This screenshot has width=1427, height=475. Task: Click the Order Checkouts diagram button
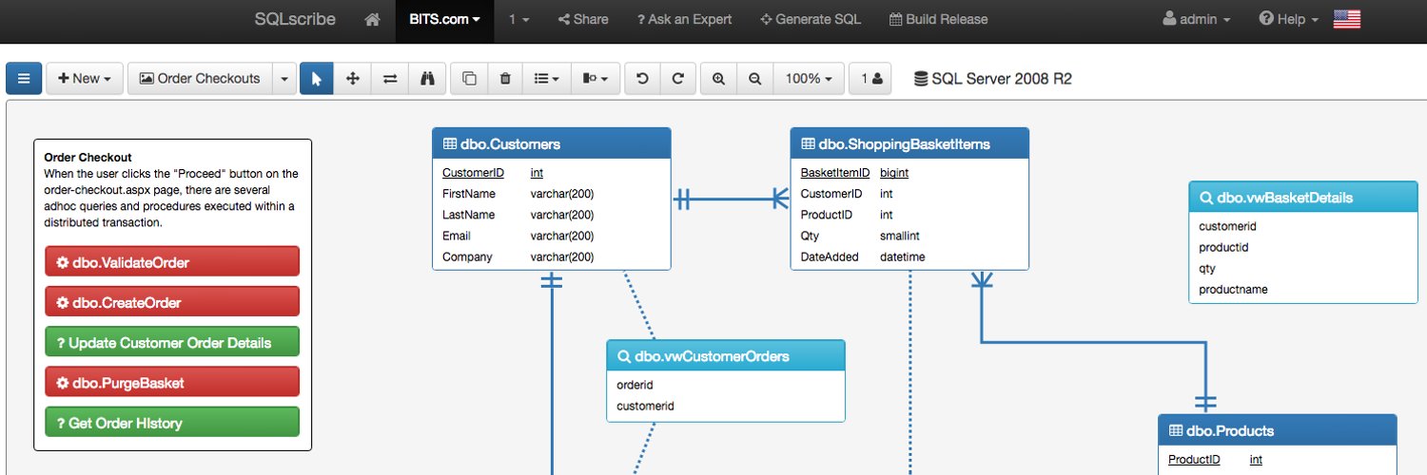(x=200, y=79)
